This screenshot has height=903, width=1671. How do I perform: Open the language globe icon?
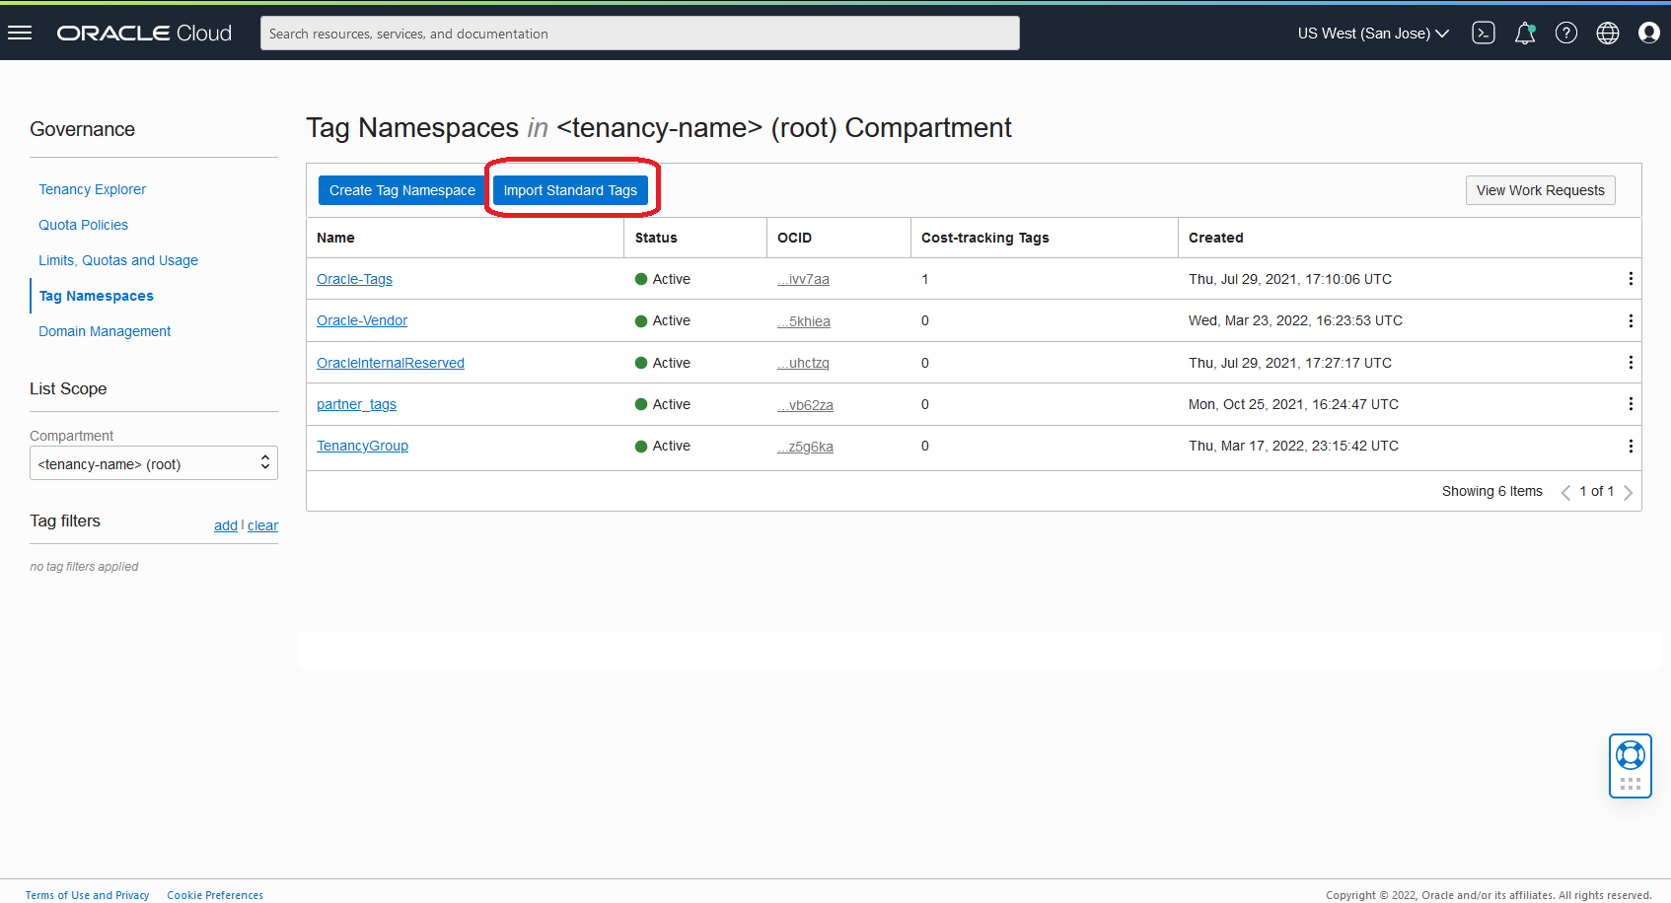1607,33
